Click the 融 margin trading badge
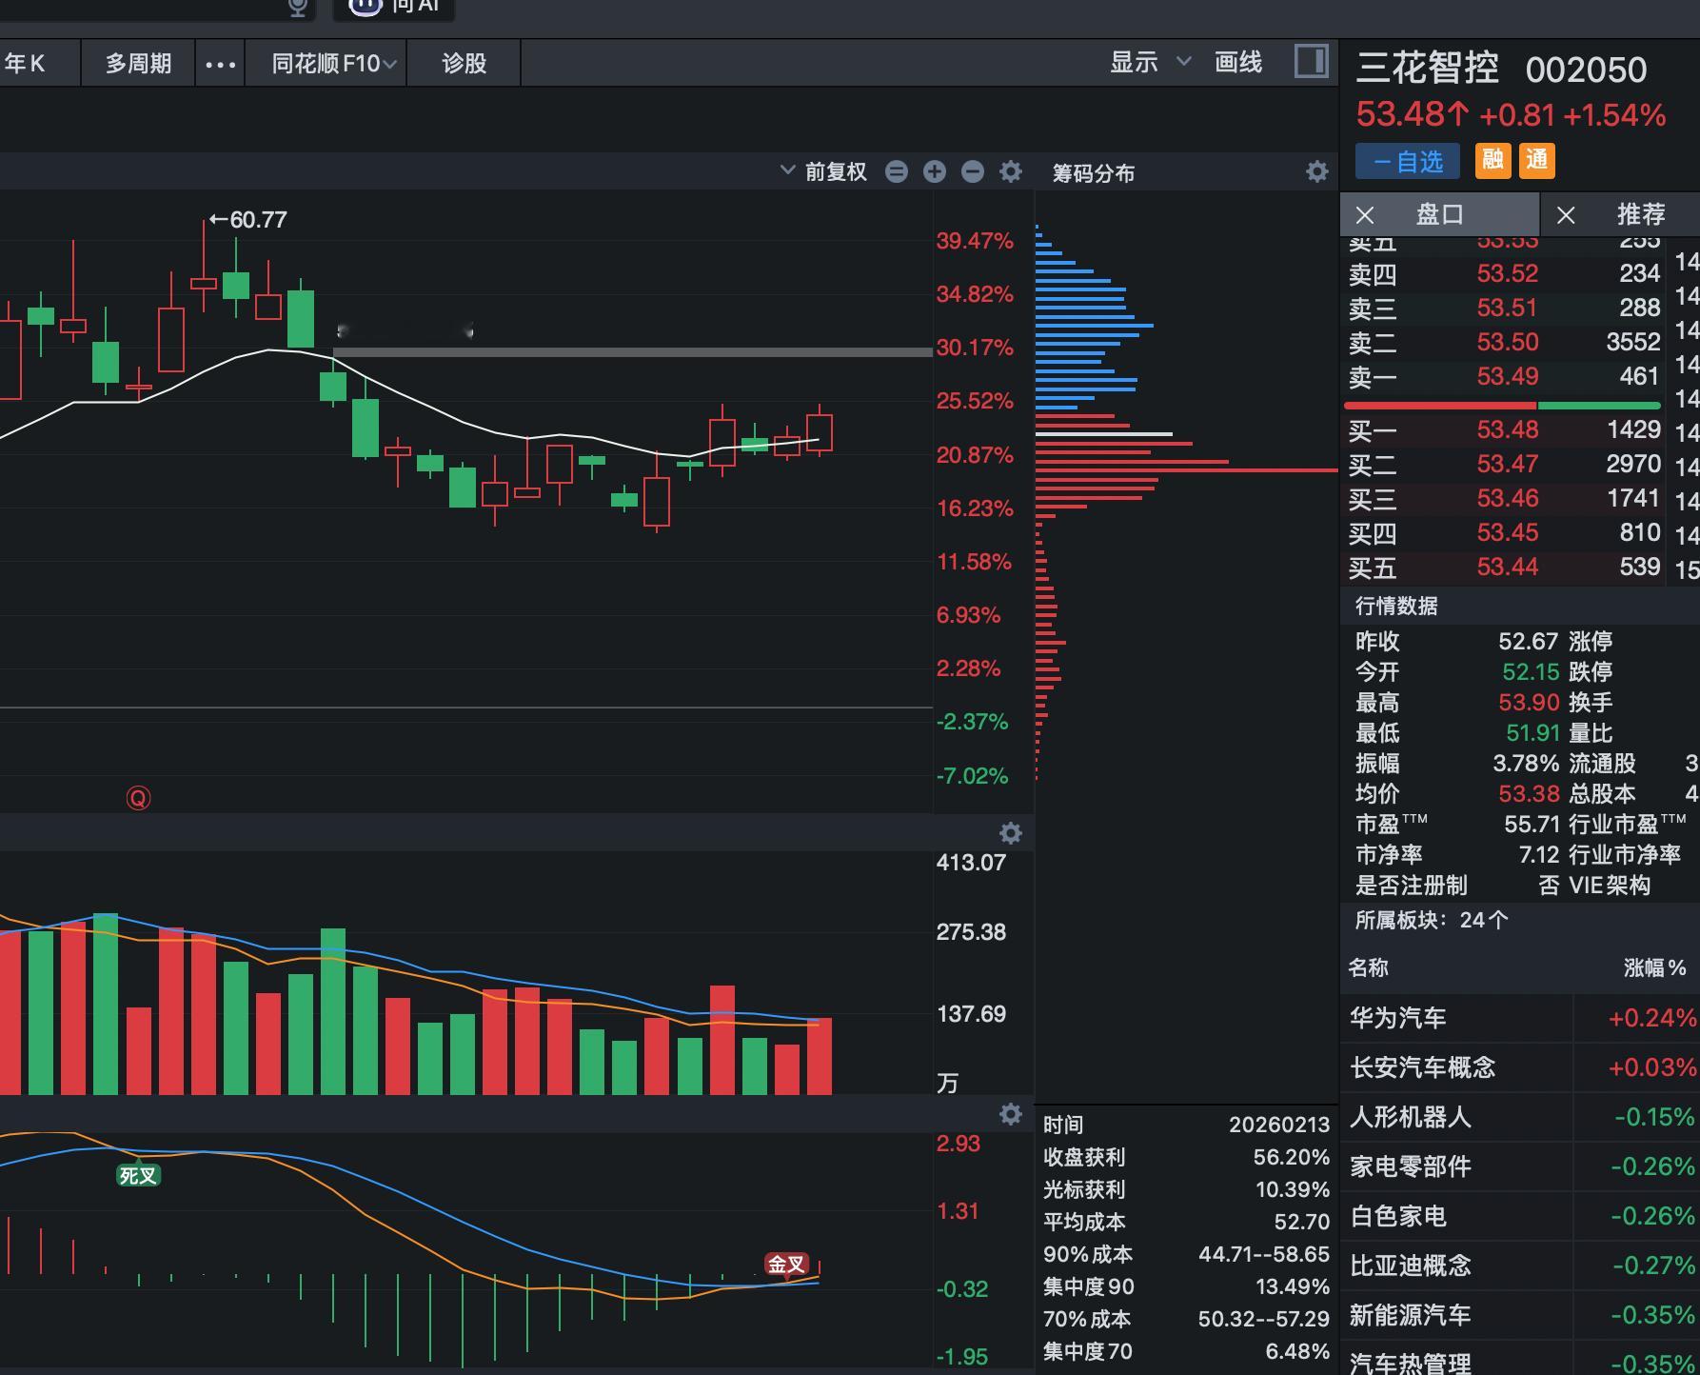 (1492, 161)
